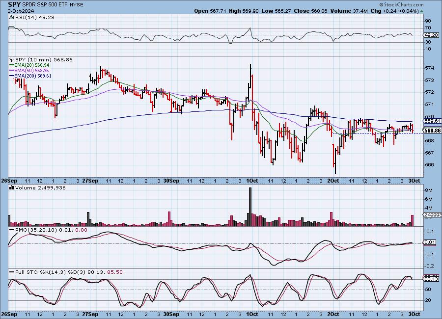Click the 20 level on the stochastic scale
This screenshot has width=442, height=319.
[x=428, y=300]
